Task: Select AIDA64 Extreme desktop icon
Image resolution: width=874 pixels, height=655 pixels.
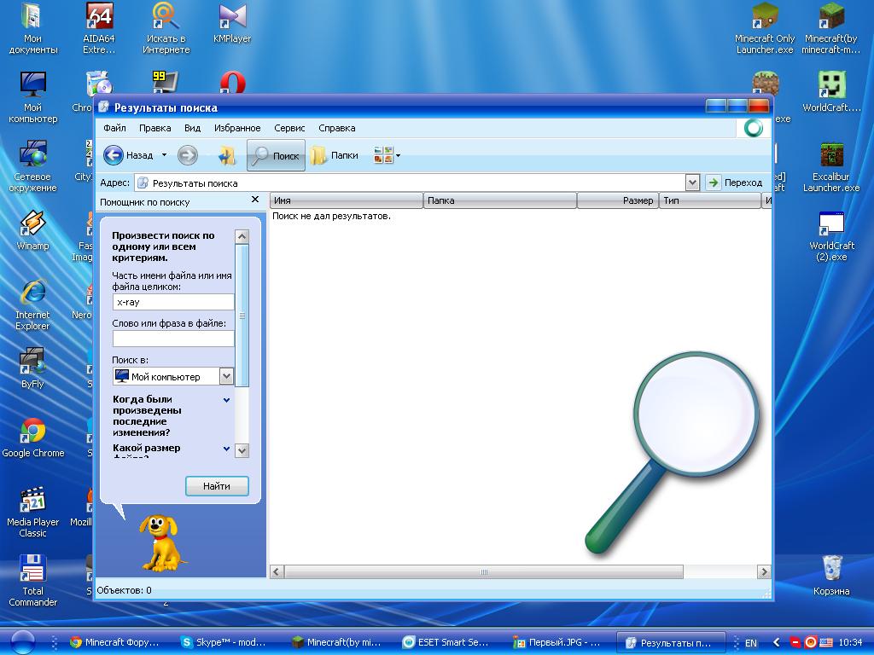Action: 99,29
